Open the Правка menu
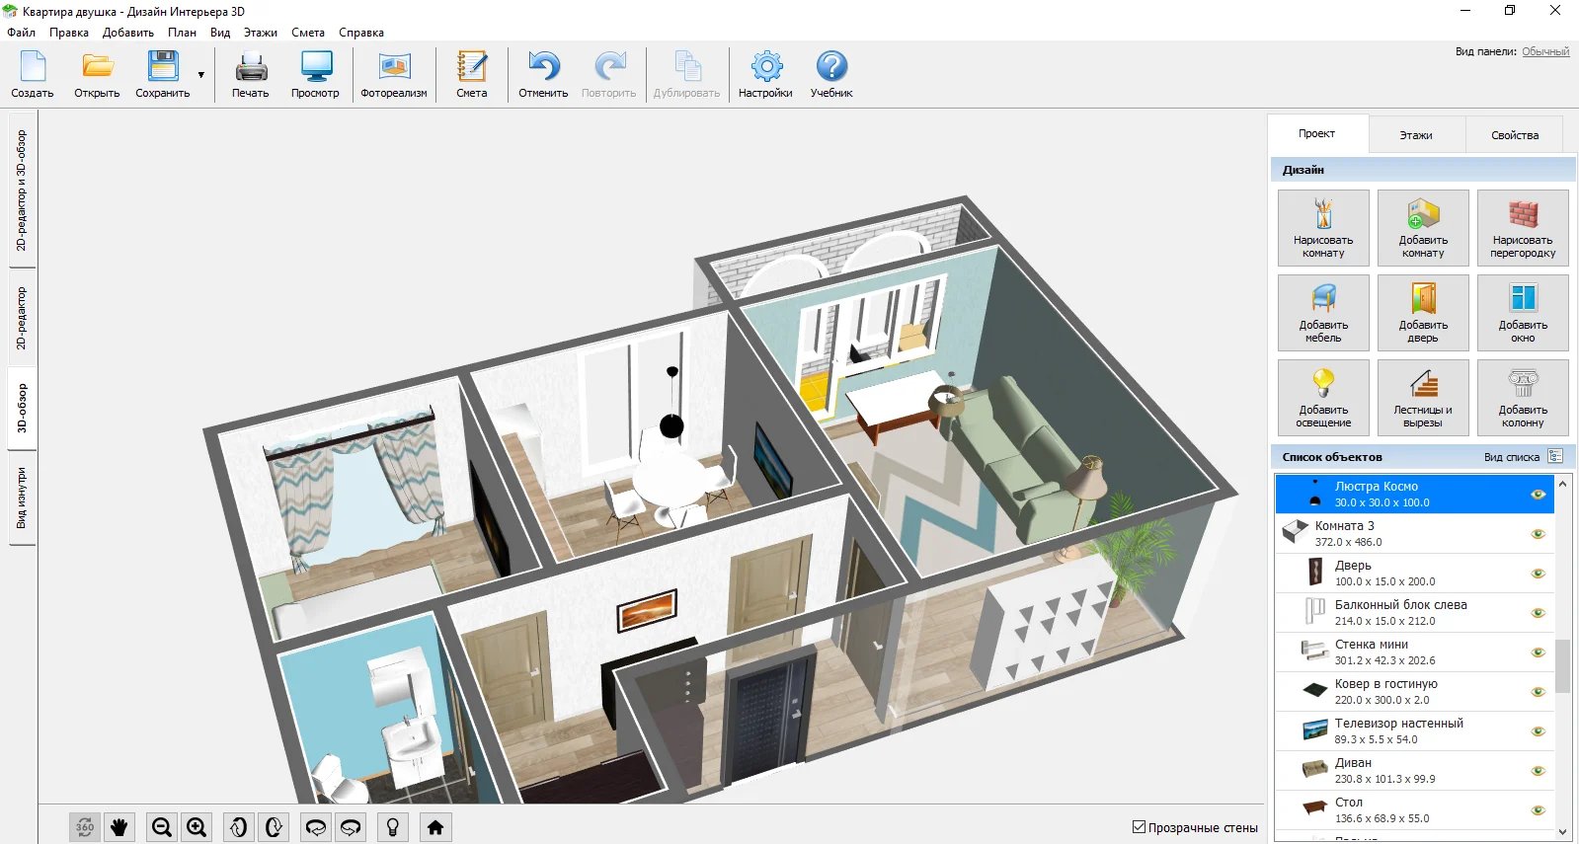This screenshot has width=1579, height=844. [x=69, y=33]
